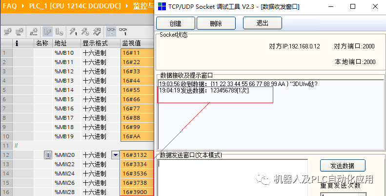Click the modify with trigger clock icon
The width and height of the screenshot is (386, 196).
click(85, 32)
